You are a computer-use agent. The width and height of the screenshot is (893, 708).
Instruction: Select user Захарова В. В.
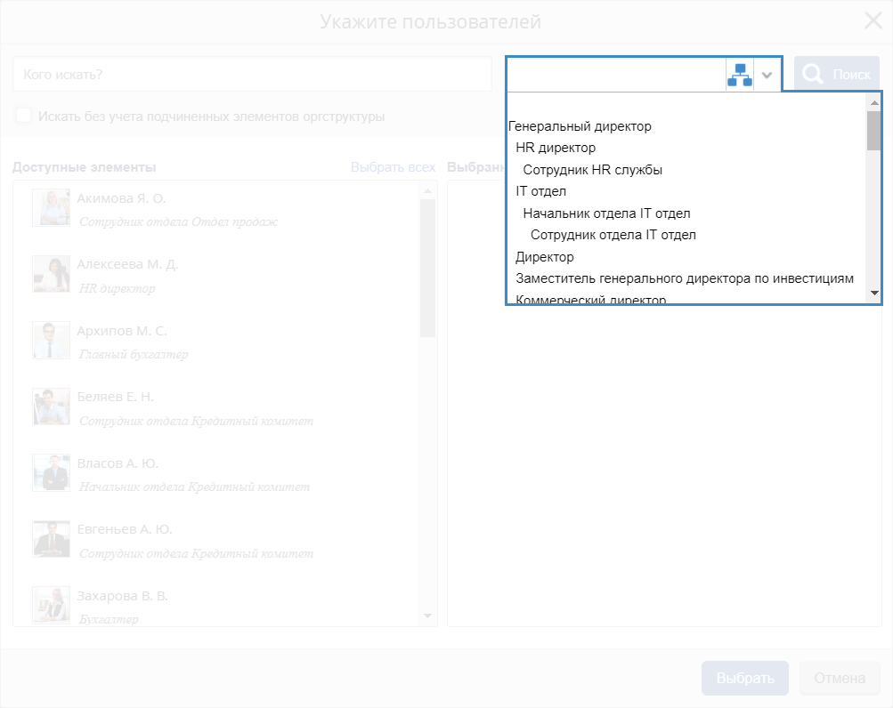coord(123,596)
